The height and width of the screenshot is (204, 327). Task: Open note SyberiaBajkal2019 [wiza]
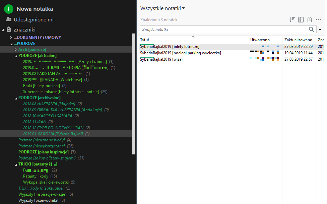point(161,59)
